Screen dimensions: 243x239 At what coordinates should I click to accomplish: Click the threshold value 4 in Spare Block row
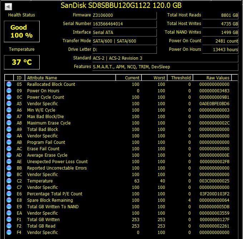[189, 200]
